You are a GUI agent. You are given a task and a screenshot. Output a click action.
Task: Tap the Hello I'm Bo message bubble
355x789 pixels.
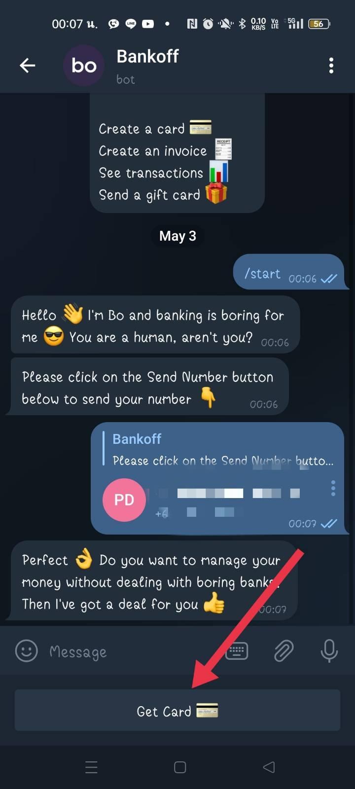[x=155, y=325]
